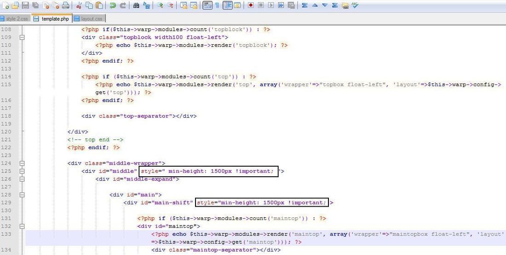The width and height of the screenshot is (506, 255).
Task: Cut the selection with the scissors icon
Action: [79, 6]
